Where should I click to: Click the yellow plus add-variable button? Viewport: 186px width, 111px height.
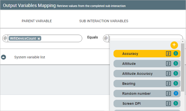pos(174,45)
